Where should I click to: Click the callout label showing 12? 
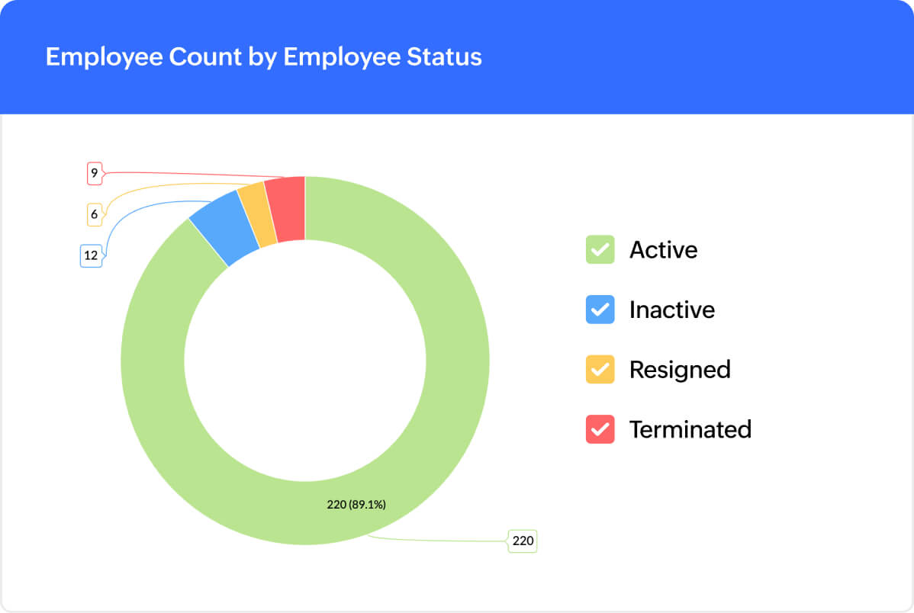coord(91,255)
